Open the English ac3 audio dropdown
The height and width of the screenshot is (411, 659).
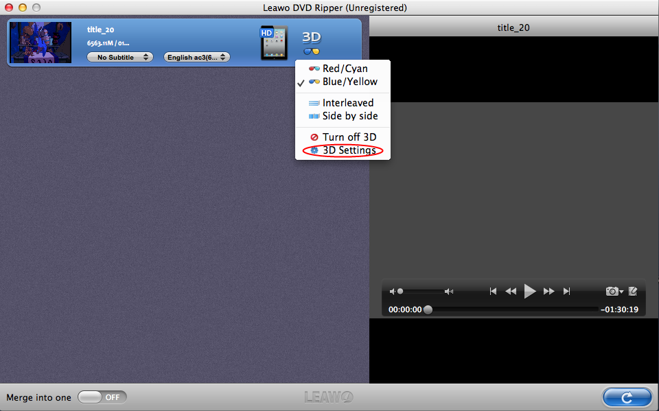tap(197, 57)
